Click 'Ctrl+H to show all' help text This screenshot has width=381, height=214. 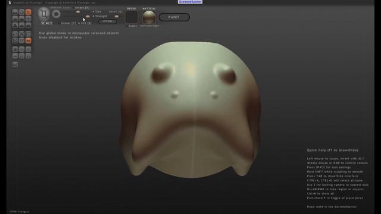(320, 193)
